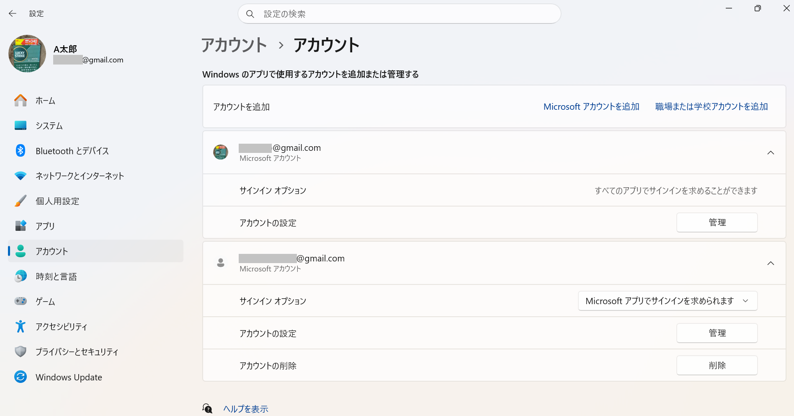Click the gaming controller icon
The image size is (794, 416).
click(21, 301)
